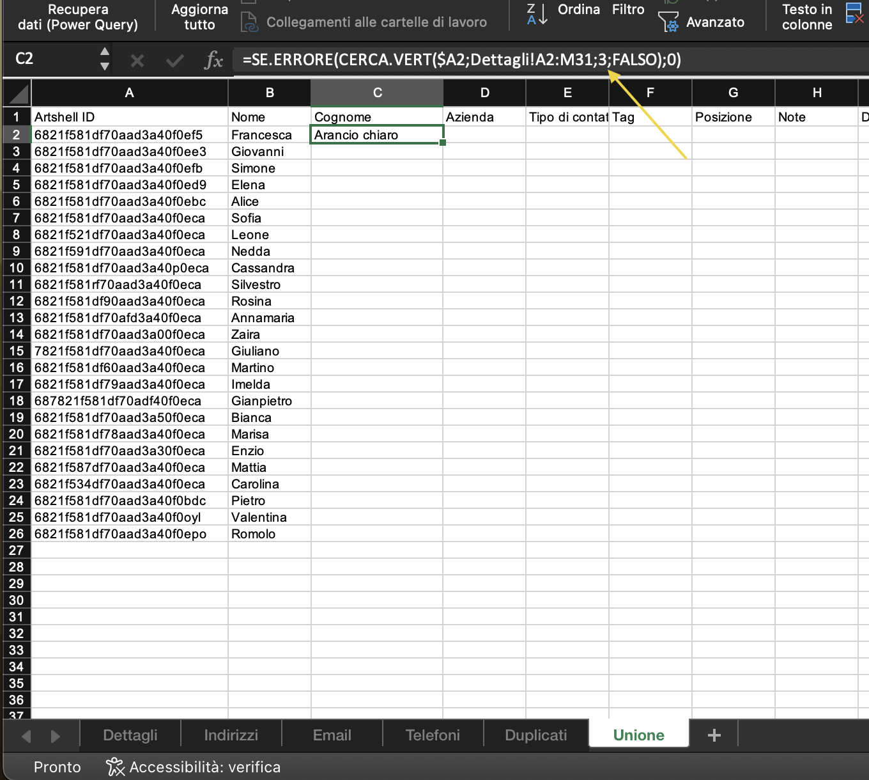Screen dimensions: 869x780
Task: Select the cell with name 'Giovanni'
Action: point(270,152)
